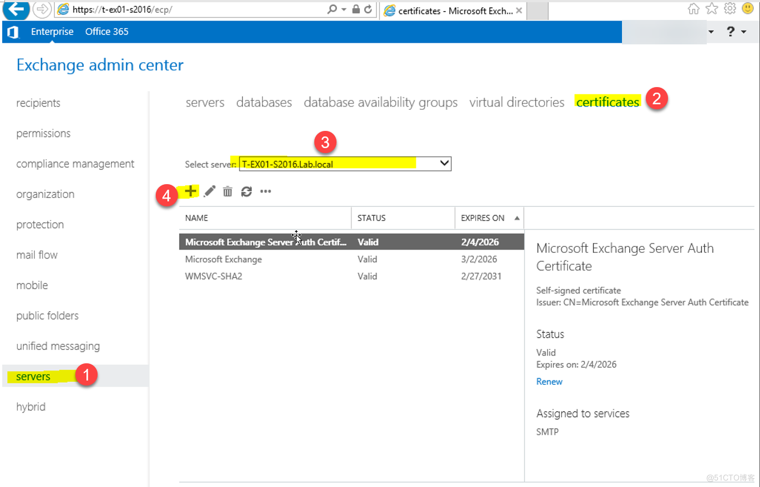760x487 pixels.
Task: Open mobile in the left navigation
Action: coord(32,286)
